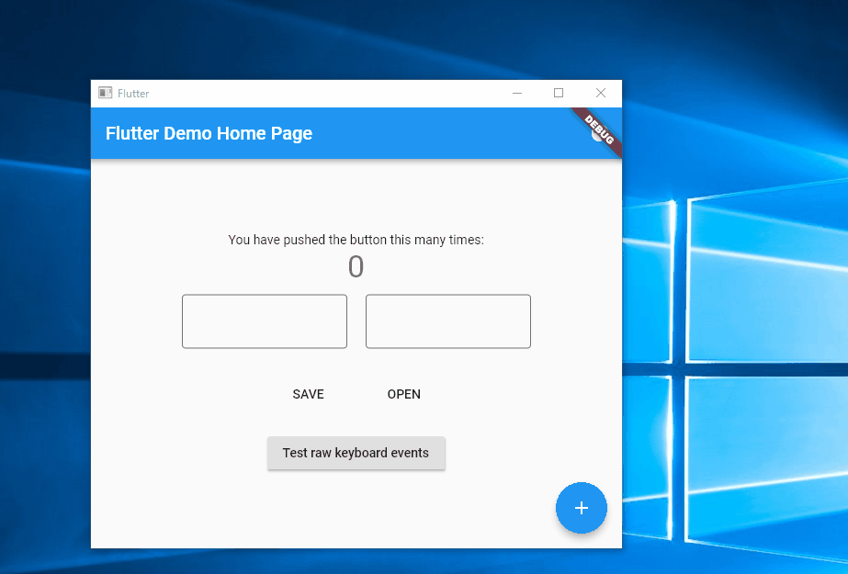Maximize the Flutter window
The image size is (848, 574).
point(559,93)
